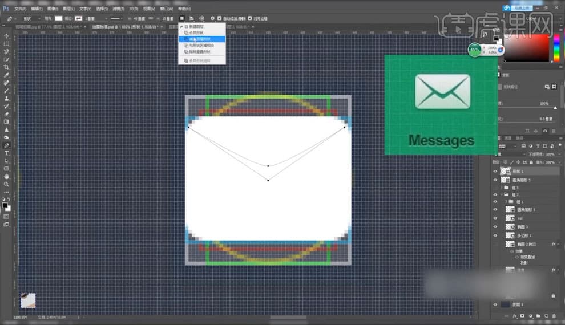The height and width of the screenshot is (325, 565).
Task: Select the Rectangle shape tool
Action: (x=6, y=169)
